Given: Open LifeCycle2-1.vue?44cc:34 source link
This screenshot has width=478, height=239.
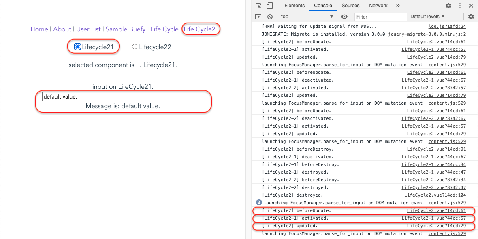Looking at the screenshot, I should point(434,164).
